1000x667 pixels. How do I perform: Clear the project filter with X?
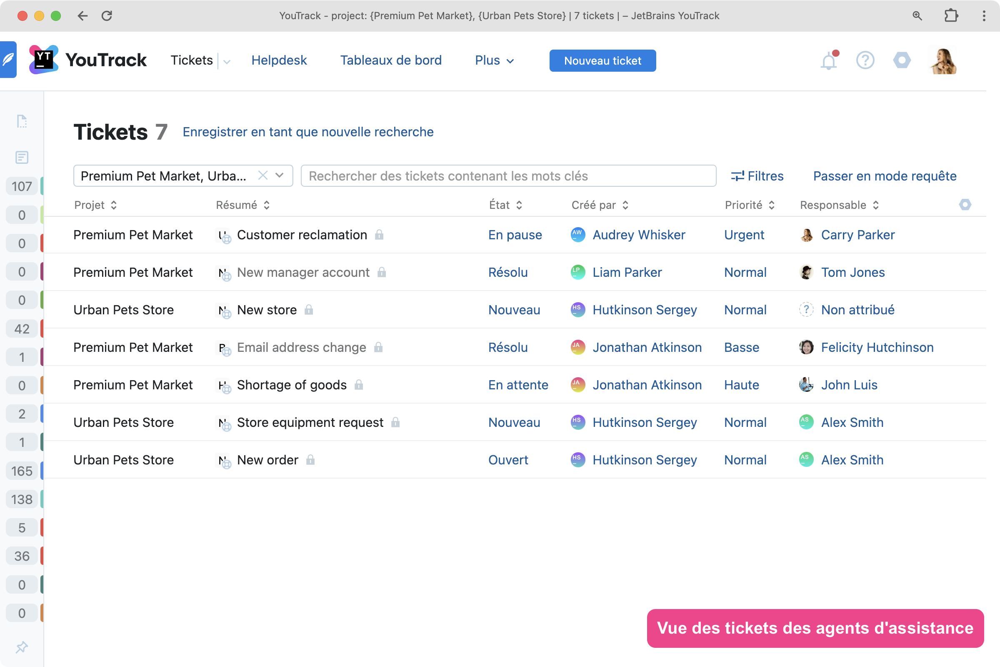tap(263, 175)
